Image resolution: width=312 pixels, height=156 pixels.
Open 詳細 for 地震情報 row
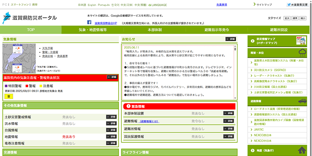click(111, 137)
